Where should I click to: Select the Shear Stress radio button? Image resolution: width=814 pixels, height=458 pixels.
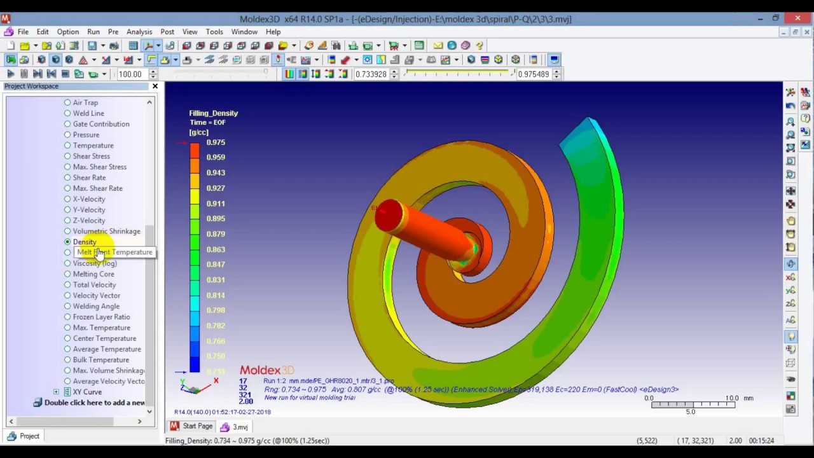[x=67, y=156]
